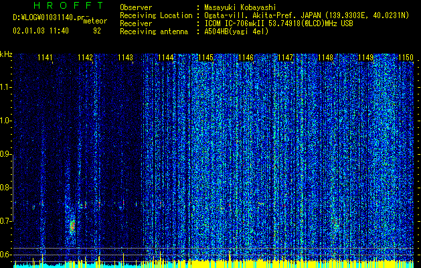421x268 pixels.
Task: Click the 0.6 kHz axis label
Action: (x=6, y=255)
